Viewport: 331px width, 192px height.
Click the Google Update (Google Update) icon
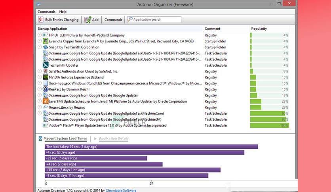(46, 95)
